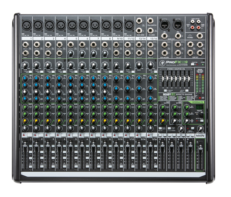
Task: Click channel 3 Hi EQ knob
Action: [x=48, y=79]
